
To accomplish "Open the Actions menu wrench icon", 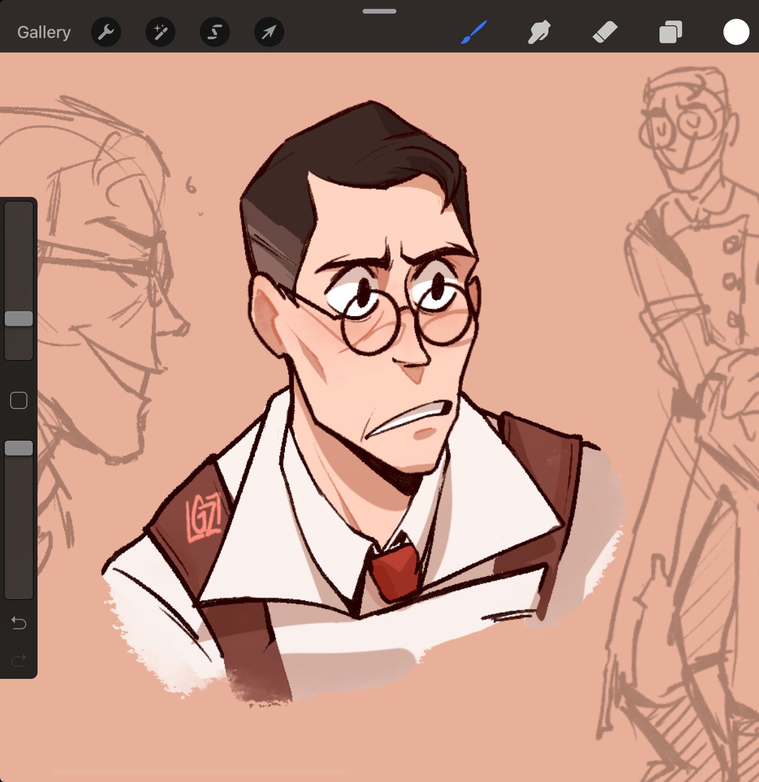I will tap(106, 32).
